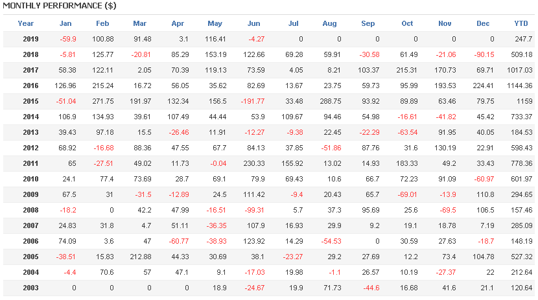Click the 2003 YTD value 120.64

tap(522, 288)
